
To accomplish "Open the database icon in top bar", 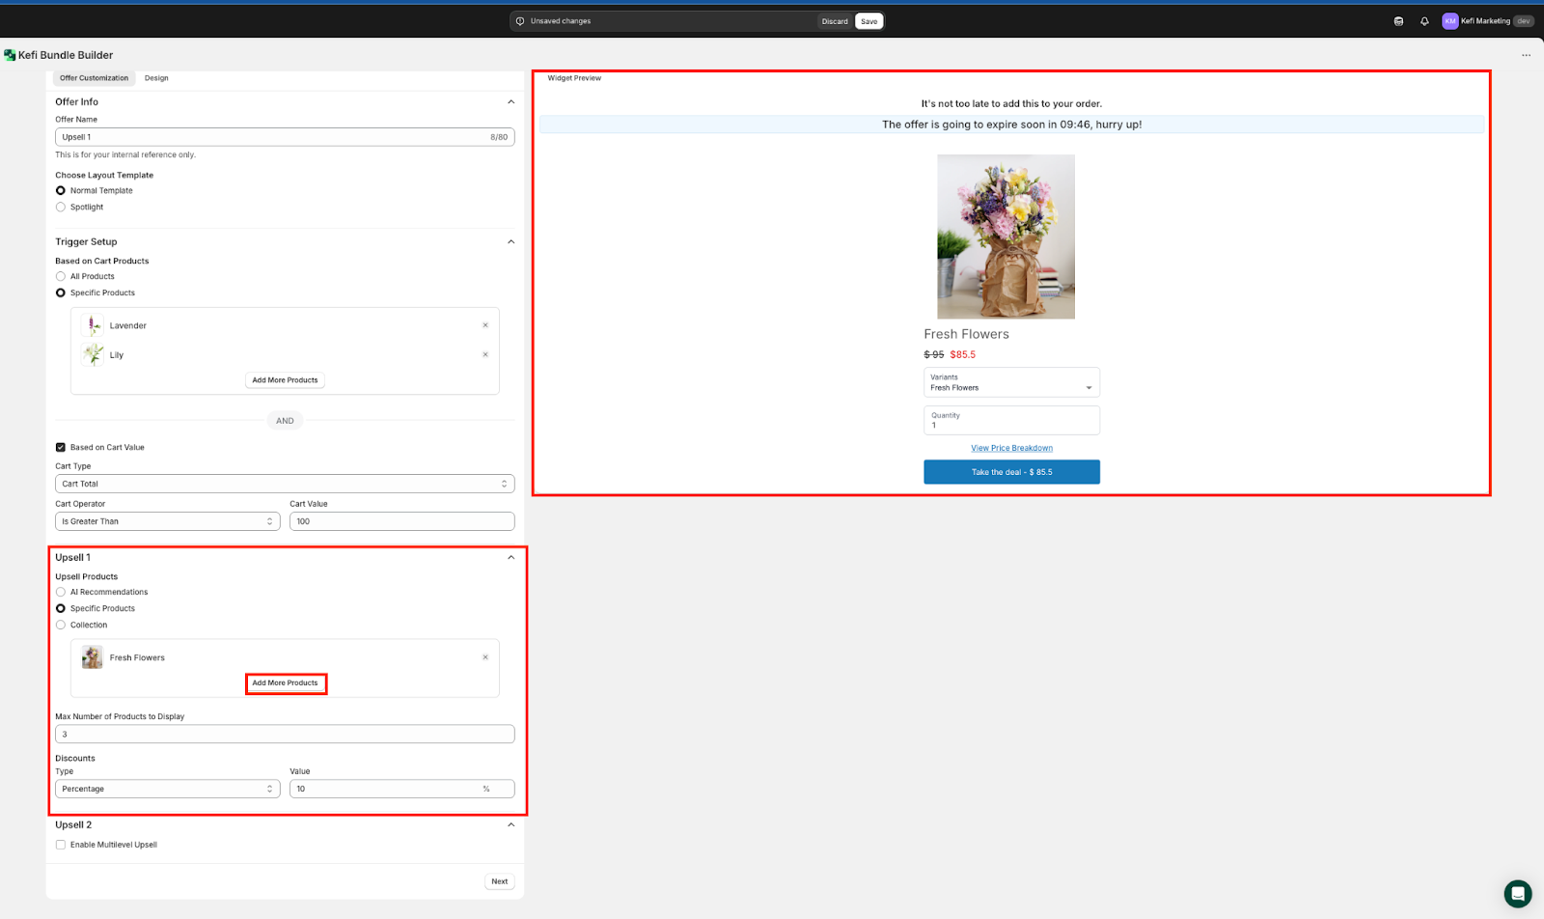I will pyautogui.click(x=1398, y=21).
